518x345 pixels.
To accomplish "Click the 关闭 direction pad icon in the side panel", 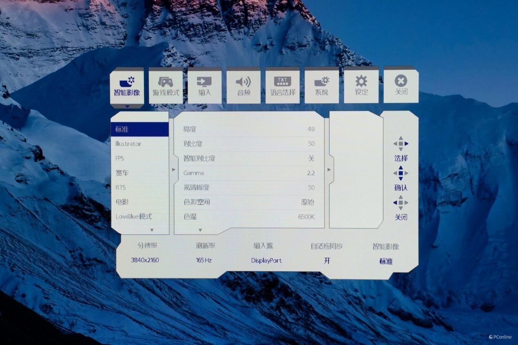I will click(400, 202).
